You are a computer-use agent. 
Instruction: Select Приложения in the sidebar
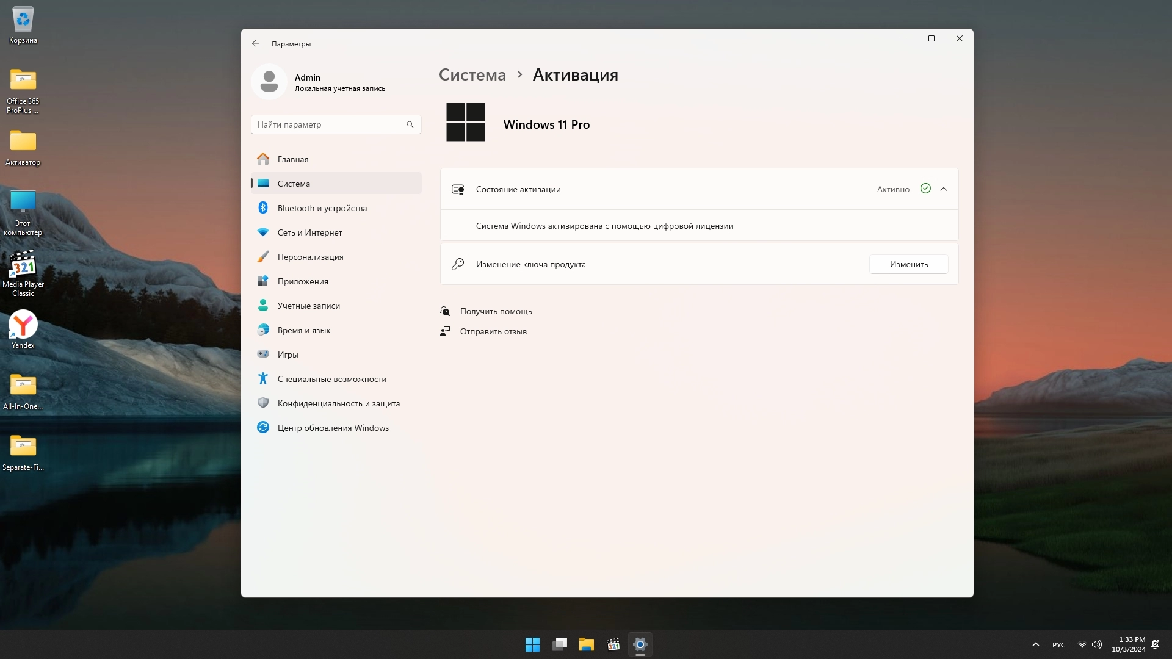(x=303, y=281)
